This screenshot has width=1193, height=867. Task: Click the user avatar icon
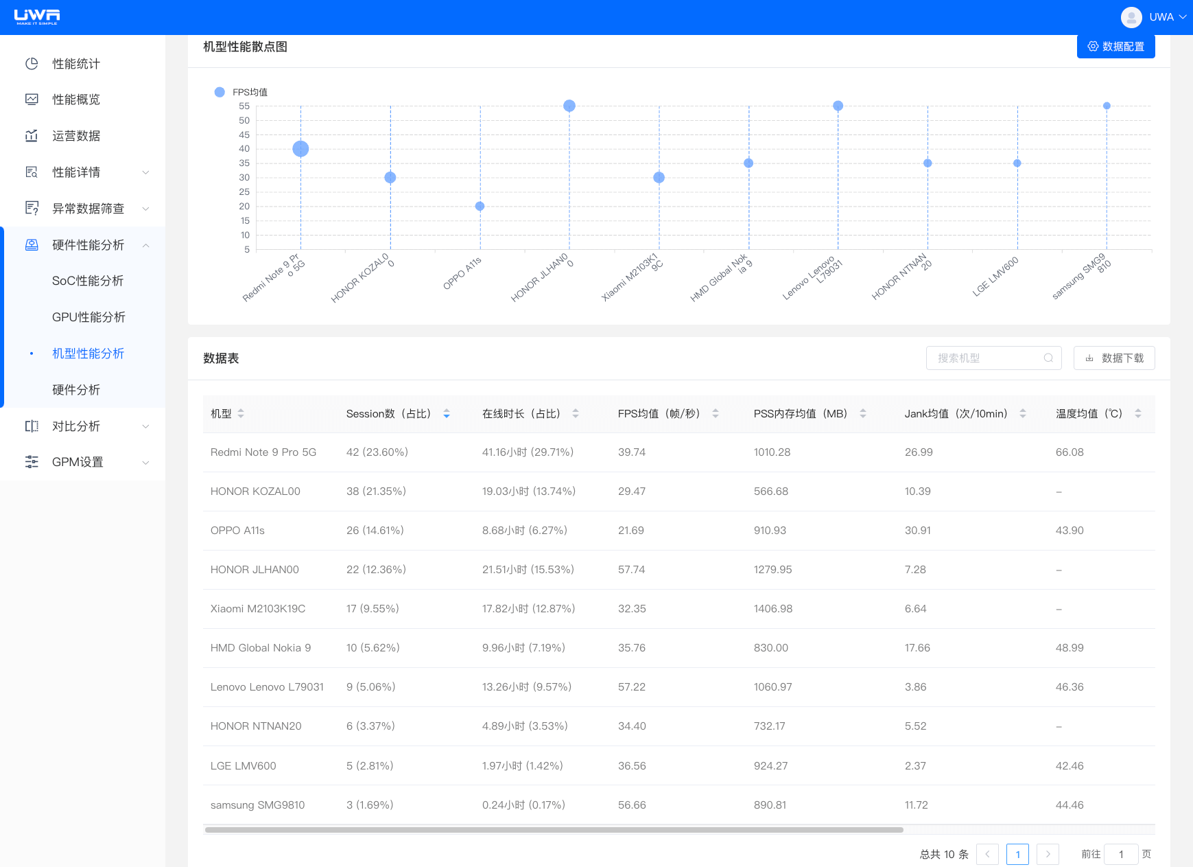click(x=1131, y=17)
